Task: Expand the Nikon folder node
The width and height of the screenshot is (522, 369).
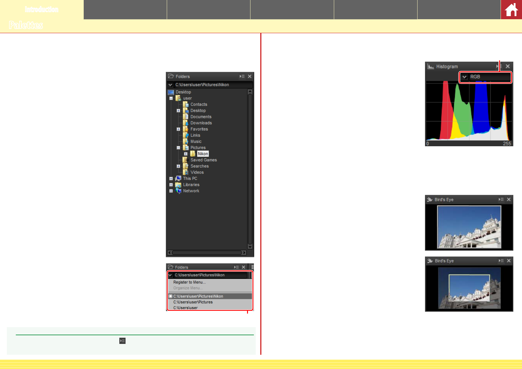Action: click(x=186, y=154)
